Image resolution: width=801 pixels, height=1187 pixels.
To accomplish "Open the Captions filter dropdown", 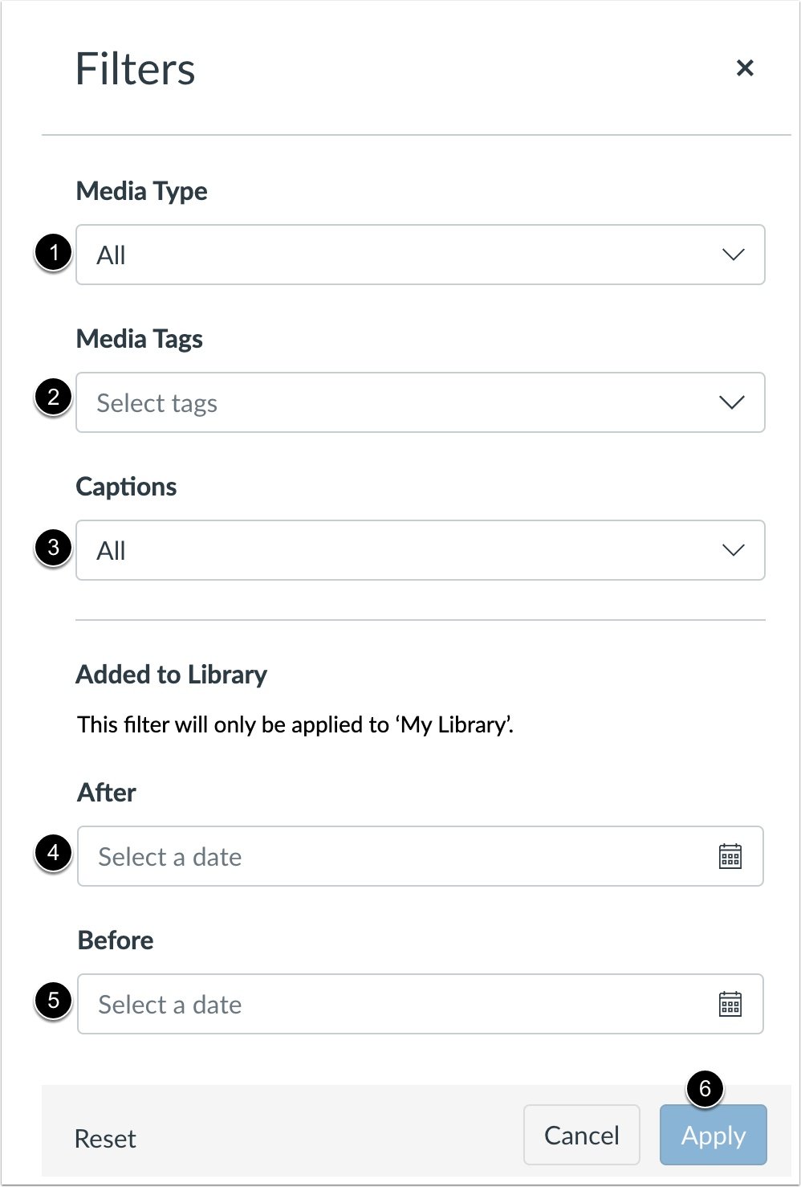I will [x=401, y=550].
